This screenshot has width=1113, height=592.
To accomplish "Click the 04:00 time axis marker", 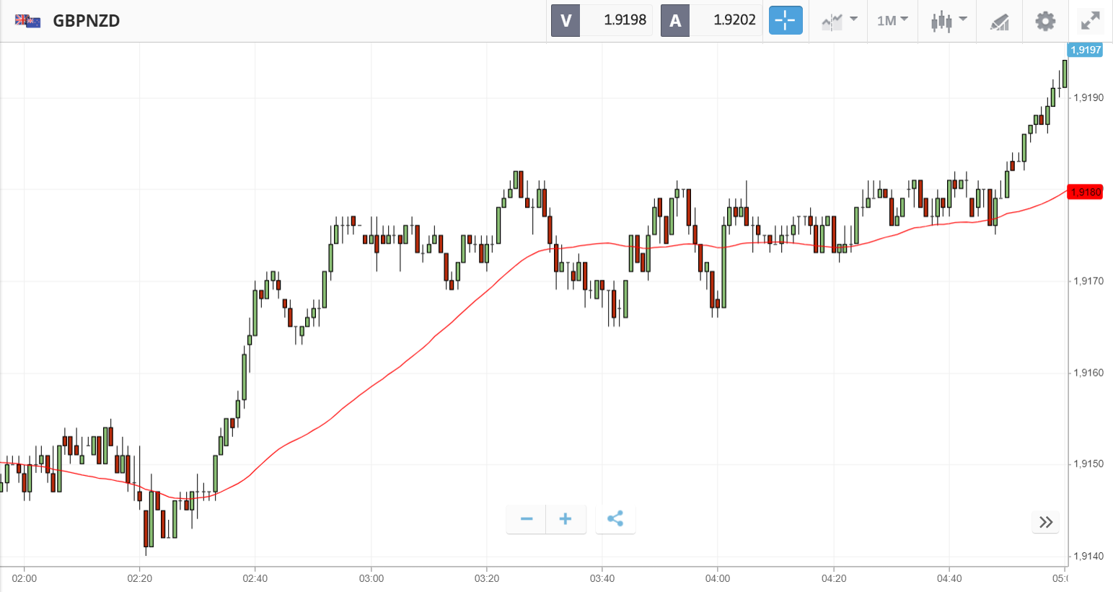I will pyautogui.click(x=718, y=578).
